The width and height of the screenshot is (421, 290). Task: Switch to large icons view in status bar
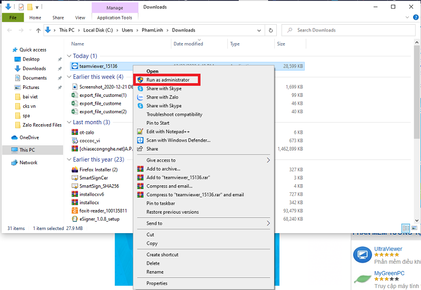point(414,228)
